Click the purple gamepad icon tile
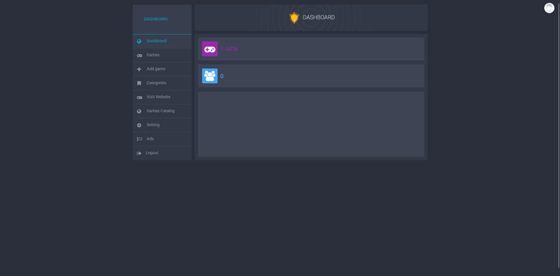Viewport: 560px width, 276px height. (x=209, y=49)
